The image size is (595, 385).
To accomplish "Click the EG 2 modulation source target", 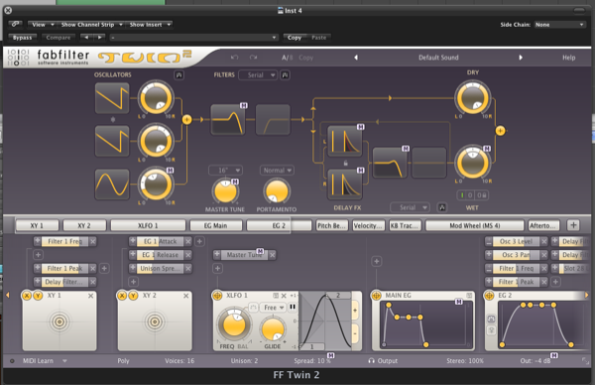I will [x=489, y=296].
